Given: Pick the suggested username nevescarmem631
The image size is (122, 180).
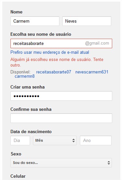Looking at the screenshot, I should pos(92,72).
